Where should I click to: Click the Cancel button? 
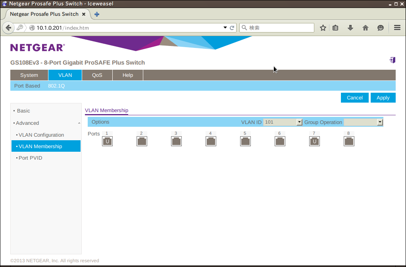355,98
